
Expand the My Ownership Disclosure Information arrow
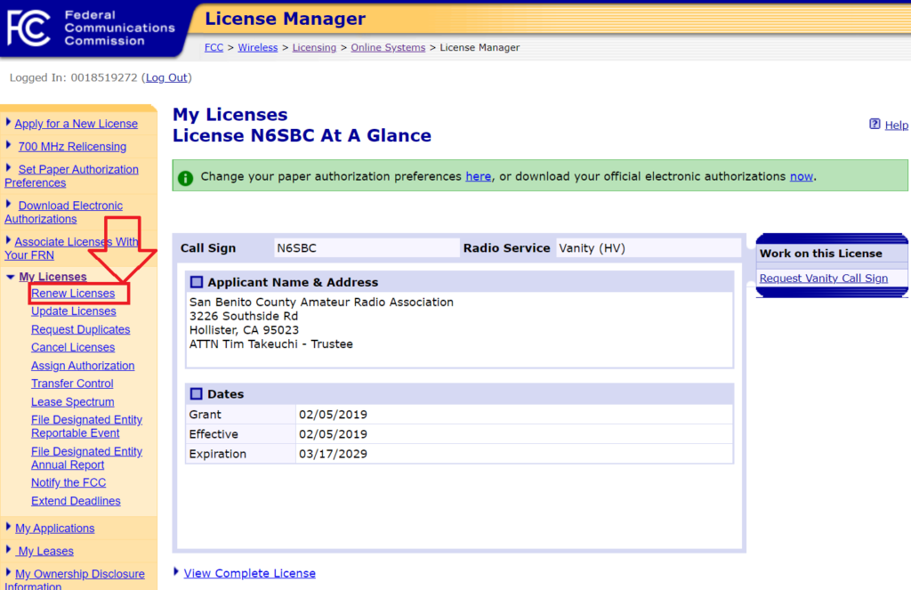click(8, 572)
